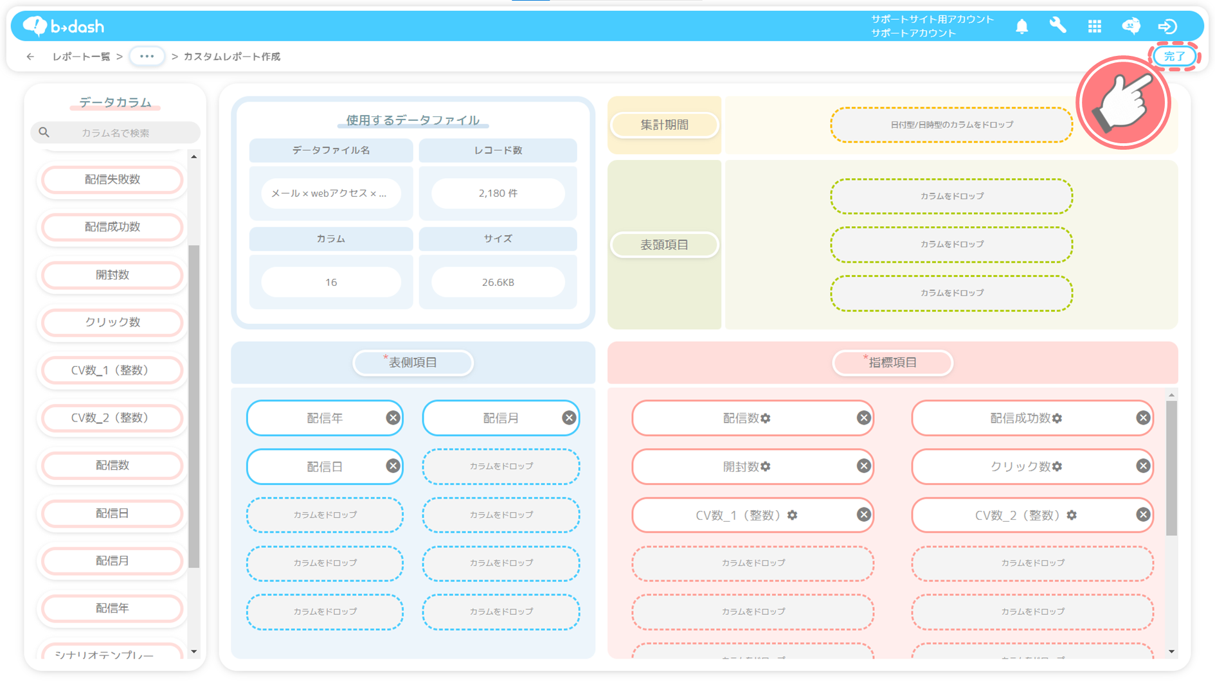Open the apps grid menu
The image size is (1215, 683).
click(x=1094, y=26)
